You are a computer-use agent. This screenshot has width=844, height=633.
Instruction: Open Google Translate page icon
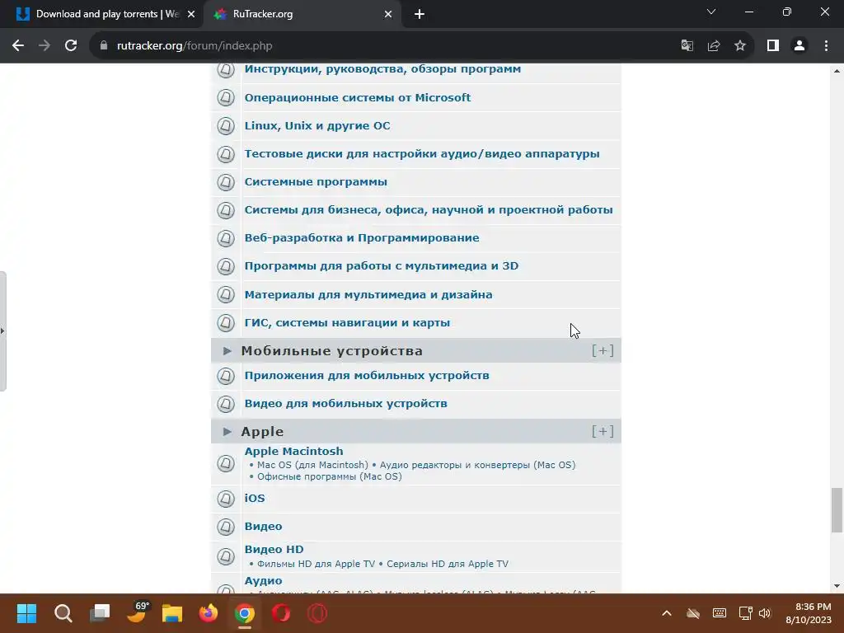pos(687,46)
